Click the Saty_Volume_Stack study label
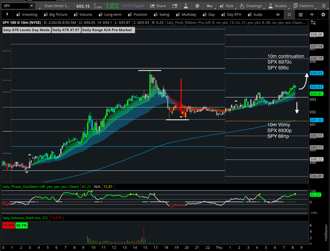Image resolution: width=330 pixels, height=251 pixels. 25,218
